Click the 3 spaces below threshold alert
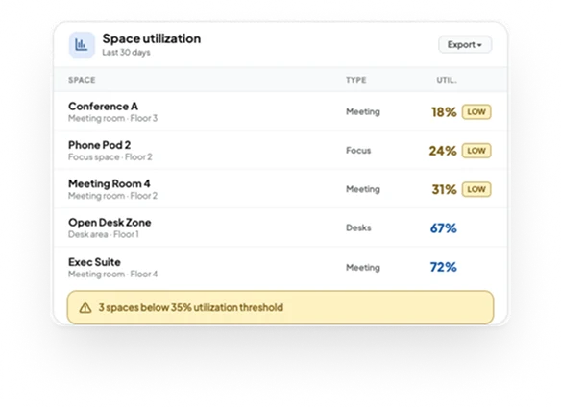Screen dimensions: 561x407 pos(280,307)
